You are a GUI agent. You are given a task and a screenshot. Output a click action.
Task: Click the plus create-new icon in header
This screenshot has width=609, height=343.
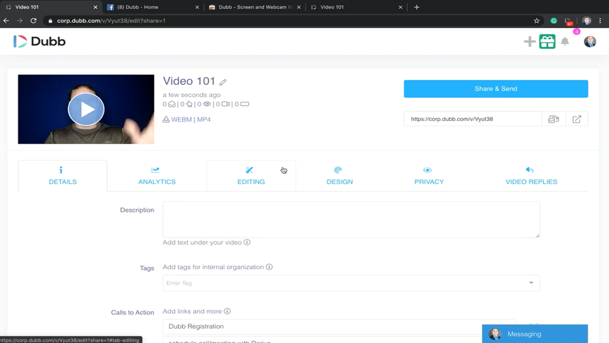tap(529, 42)
